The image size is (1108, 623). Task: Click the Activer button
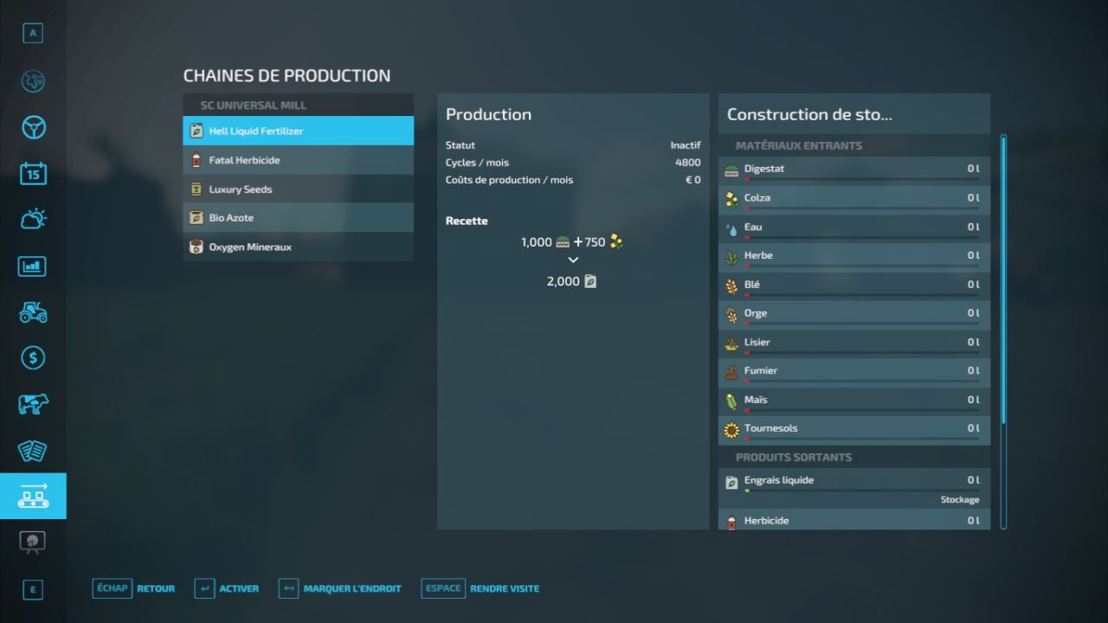[x=239, y=588]
